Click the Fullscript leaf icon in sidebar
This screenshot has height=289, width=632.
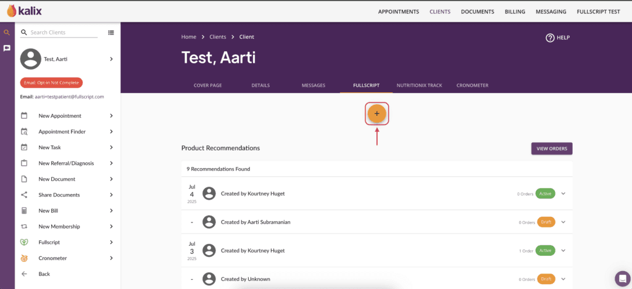pyautogui.click(x=24, y=242)
